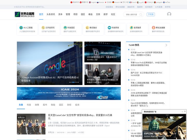Image resolution: width=187 pixels, height=140 pixels.
Task: Click the search magnifier icon
Action: [x=141, y=15]
